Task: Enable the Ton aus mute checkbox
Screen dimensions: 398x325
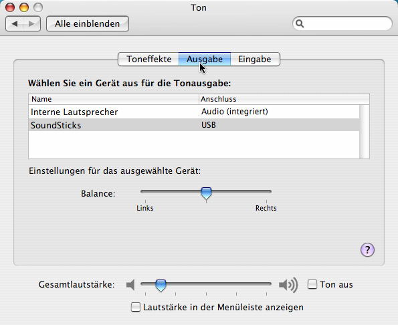Action: click(x=312, y=284)
